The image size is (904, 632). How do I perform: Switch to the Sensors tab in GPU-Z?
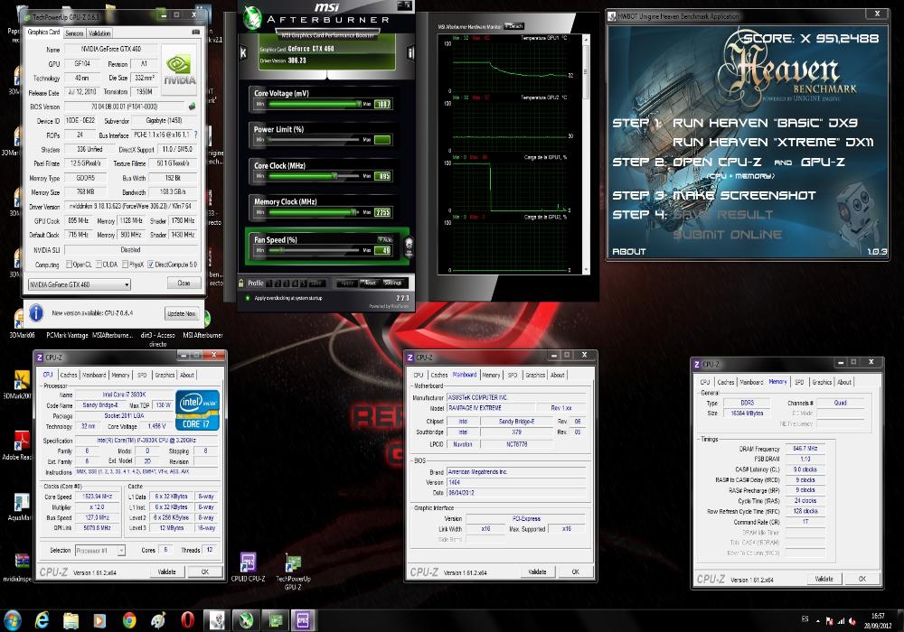pyautogui.click(x=74, y=33)
